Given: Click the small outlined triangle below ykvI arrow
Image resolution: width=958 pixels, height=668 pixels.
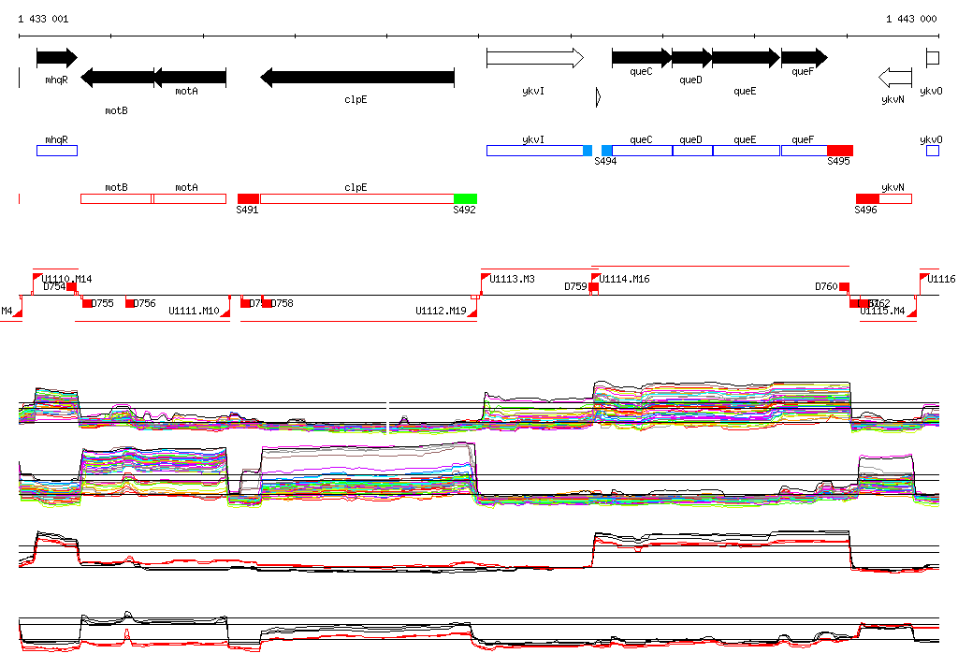Looking at the screenshot, I should (599, 97).
